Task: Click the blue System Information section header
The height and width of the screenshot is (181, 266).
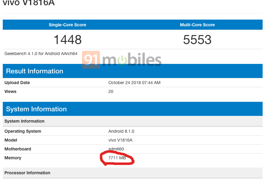Action: point(36,109)
